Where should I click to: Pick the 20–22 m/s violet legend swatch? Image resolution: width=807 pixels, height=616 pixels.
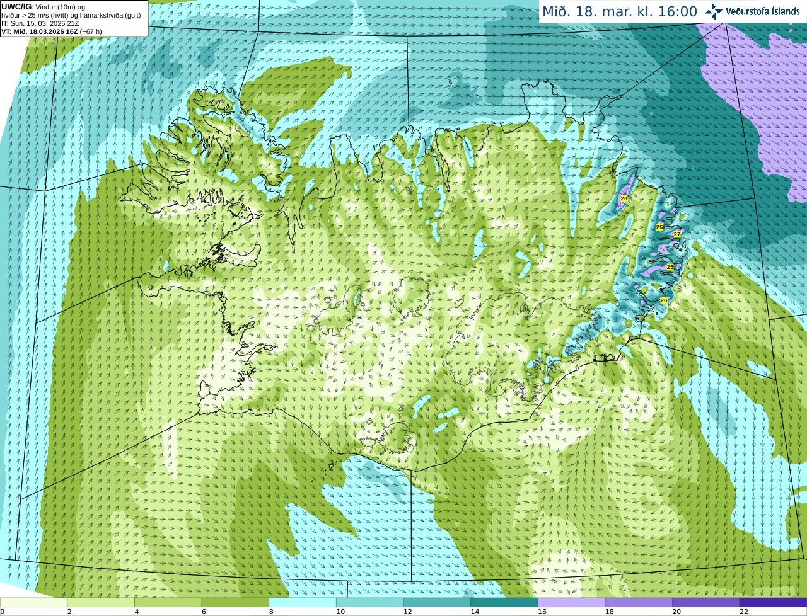706,602
